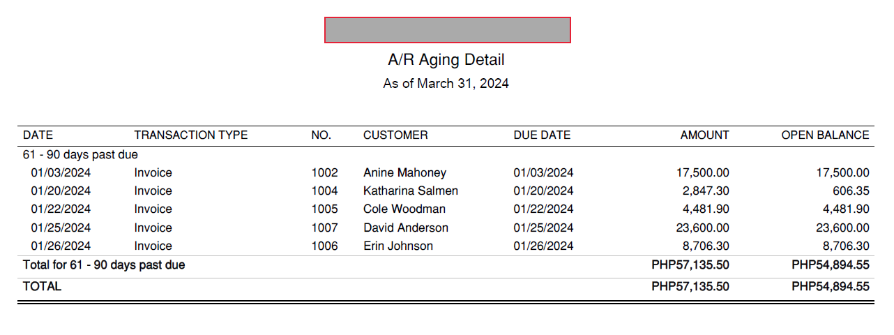Screen dimensions: 894x335
Task: Open the Anine Mahoney customer entry
Action: (x=404, y=172)
